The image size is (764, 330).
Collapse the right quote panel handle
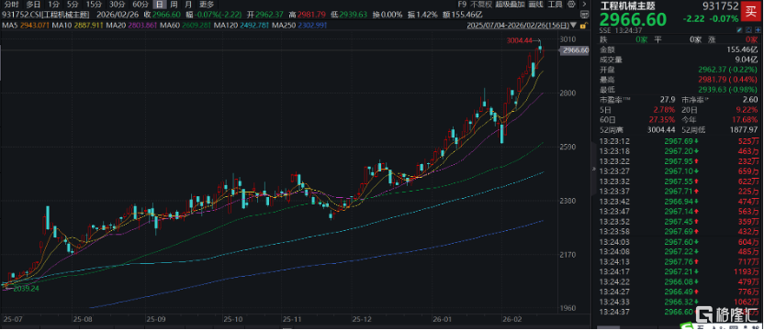click(x=593, y=169)
